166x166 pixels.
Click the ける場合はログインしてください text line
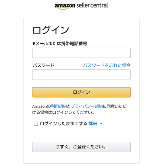63,112
